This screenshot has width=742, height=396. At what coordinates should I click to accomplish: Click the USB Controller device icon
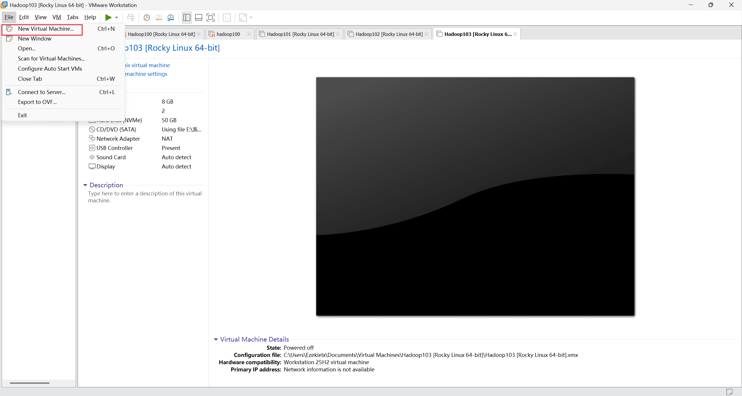click(92, 148)
